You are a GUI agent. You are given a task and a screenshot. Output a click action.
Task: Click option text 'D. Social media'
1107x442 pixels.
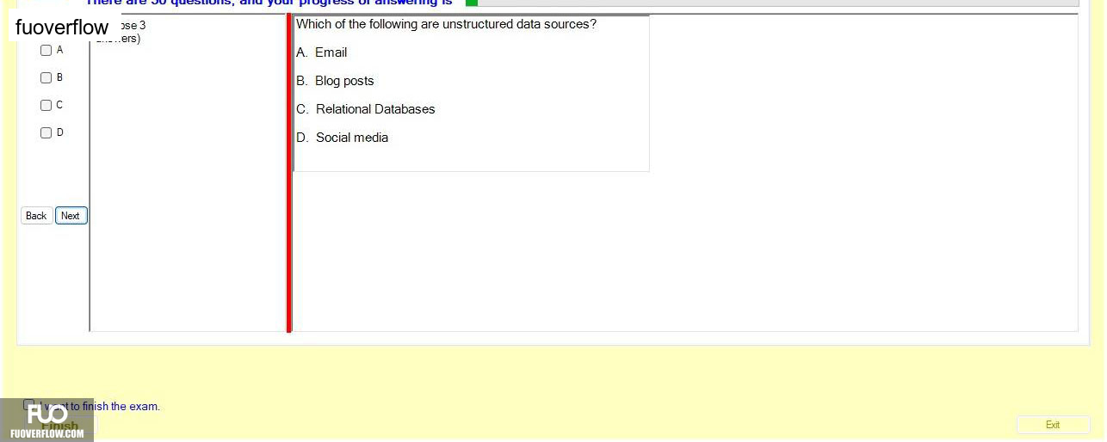coord(343,138)
